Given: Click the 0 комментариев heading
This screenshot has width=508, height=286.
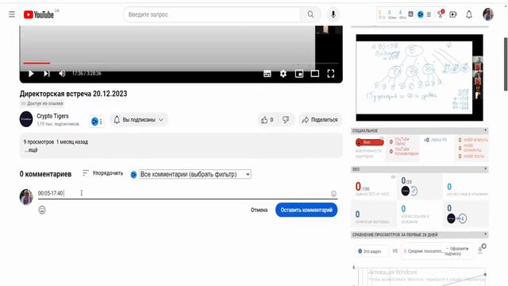Looking at the screenshot, I should (45, 174).
